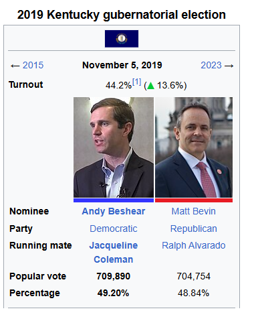
Task: Open the Kentucky state flag image
Action: coord(122,39)
